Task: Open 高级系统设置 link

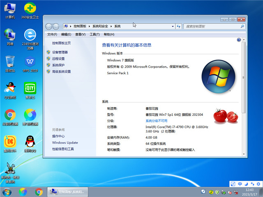Action: coord(61,71)
